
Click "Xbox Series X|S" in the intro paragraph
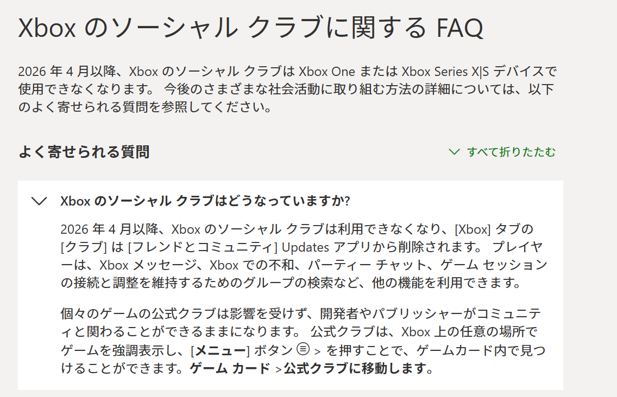[x=439, y=72]
